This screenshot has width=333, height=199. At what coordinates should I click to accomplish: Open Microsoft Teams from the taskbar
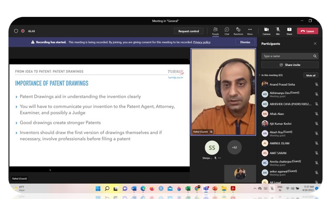[x=206, y=189]
